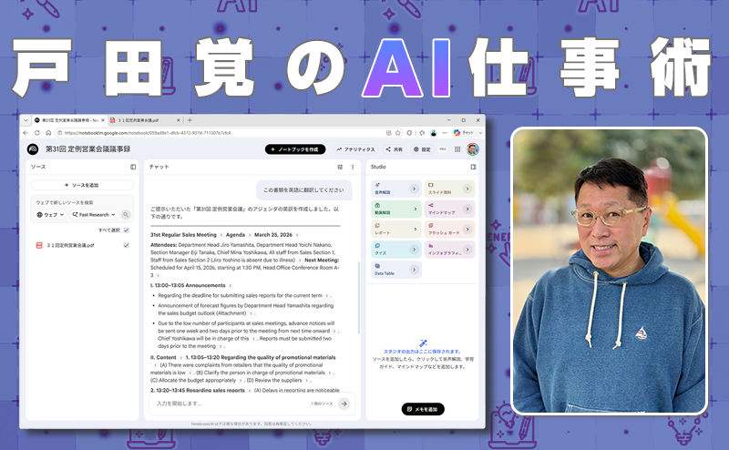Viewport: 729px width, 450px height.
Task: Create レポート tile in Studio
Action: click(396, 230)
